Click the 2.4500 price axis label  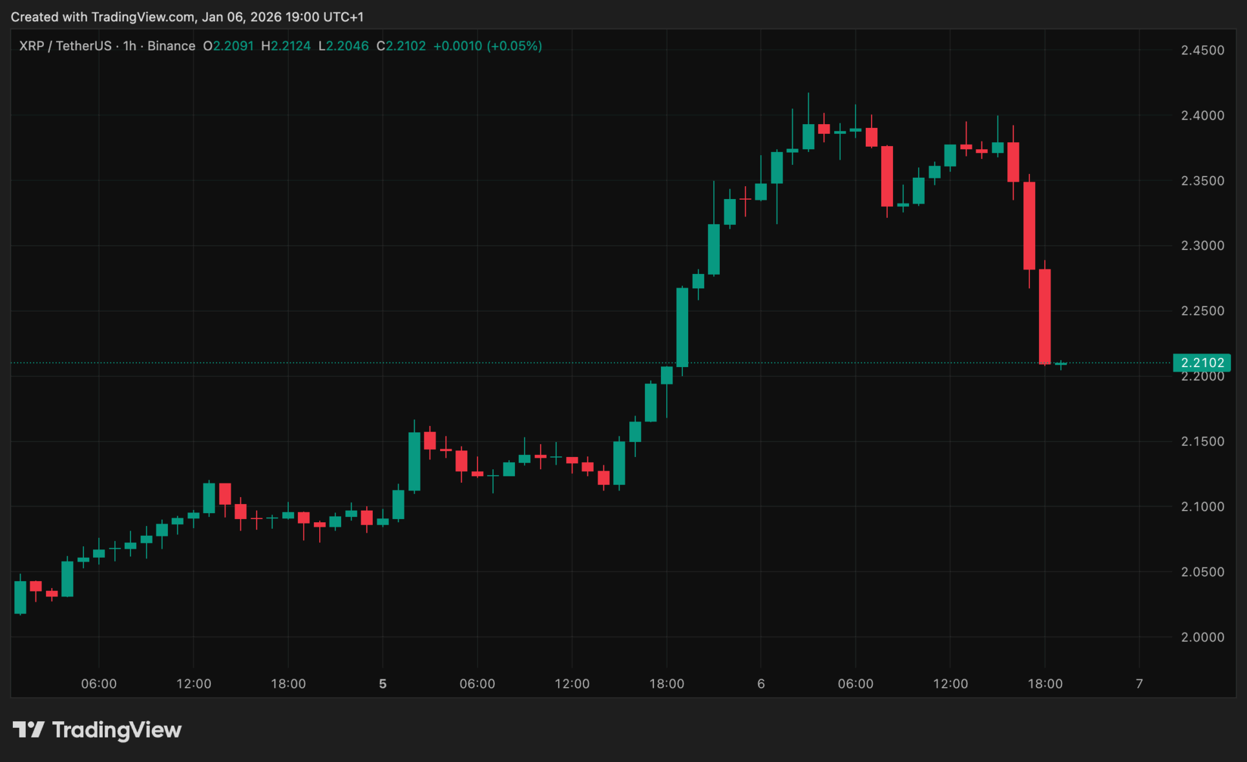click(1202, 50)
